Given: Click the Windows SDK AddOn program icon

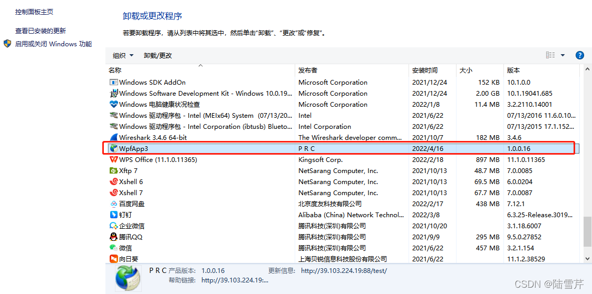Looking at the screenshot, I should pos(114,82).
